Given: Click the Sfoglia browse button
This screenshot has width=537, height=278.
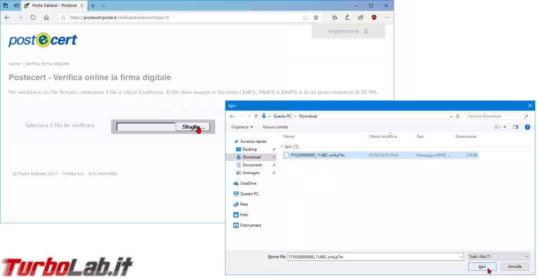Looking at the screenshot, I should [x=193, y=127].
